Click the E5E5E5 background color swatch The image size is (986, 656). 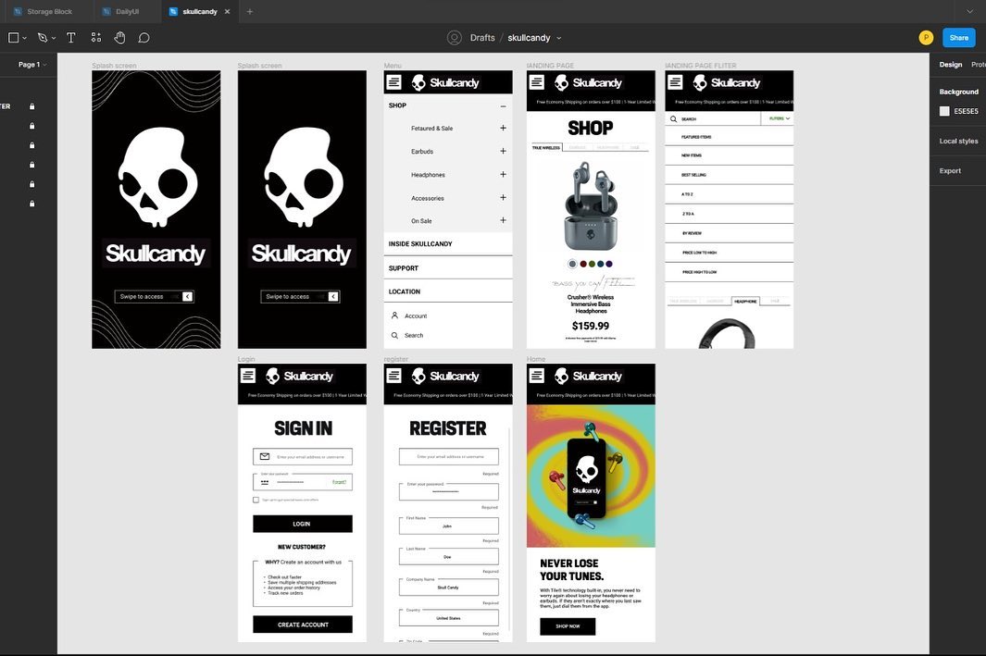click(x=943, y=111)
